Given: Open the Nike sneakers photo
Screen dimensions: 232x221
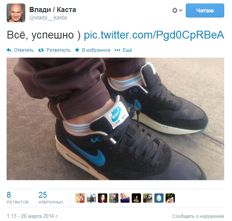Looking at the screenshot, I should coord(115,119).
